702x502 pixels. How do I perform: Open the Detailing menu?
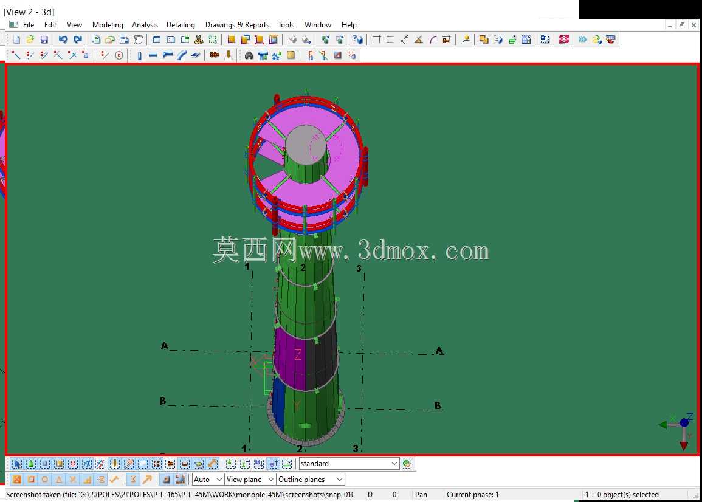(x=181, y=25)
